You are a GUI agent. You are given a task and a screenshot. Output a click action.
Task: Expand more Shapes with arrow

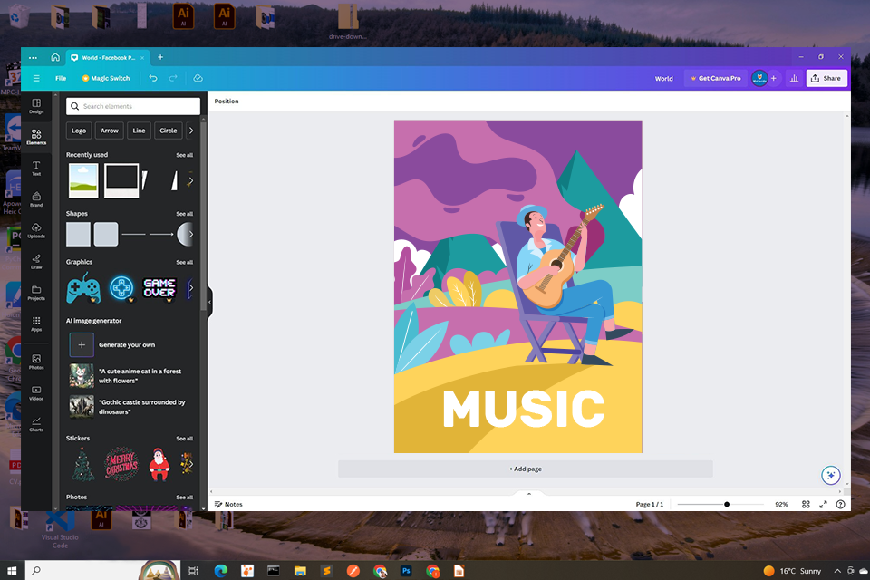(x=191, y=234)
